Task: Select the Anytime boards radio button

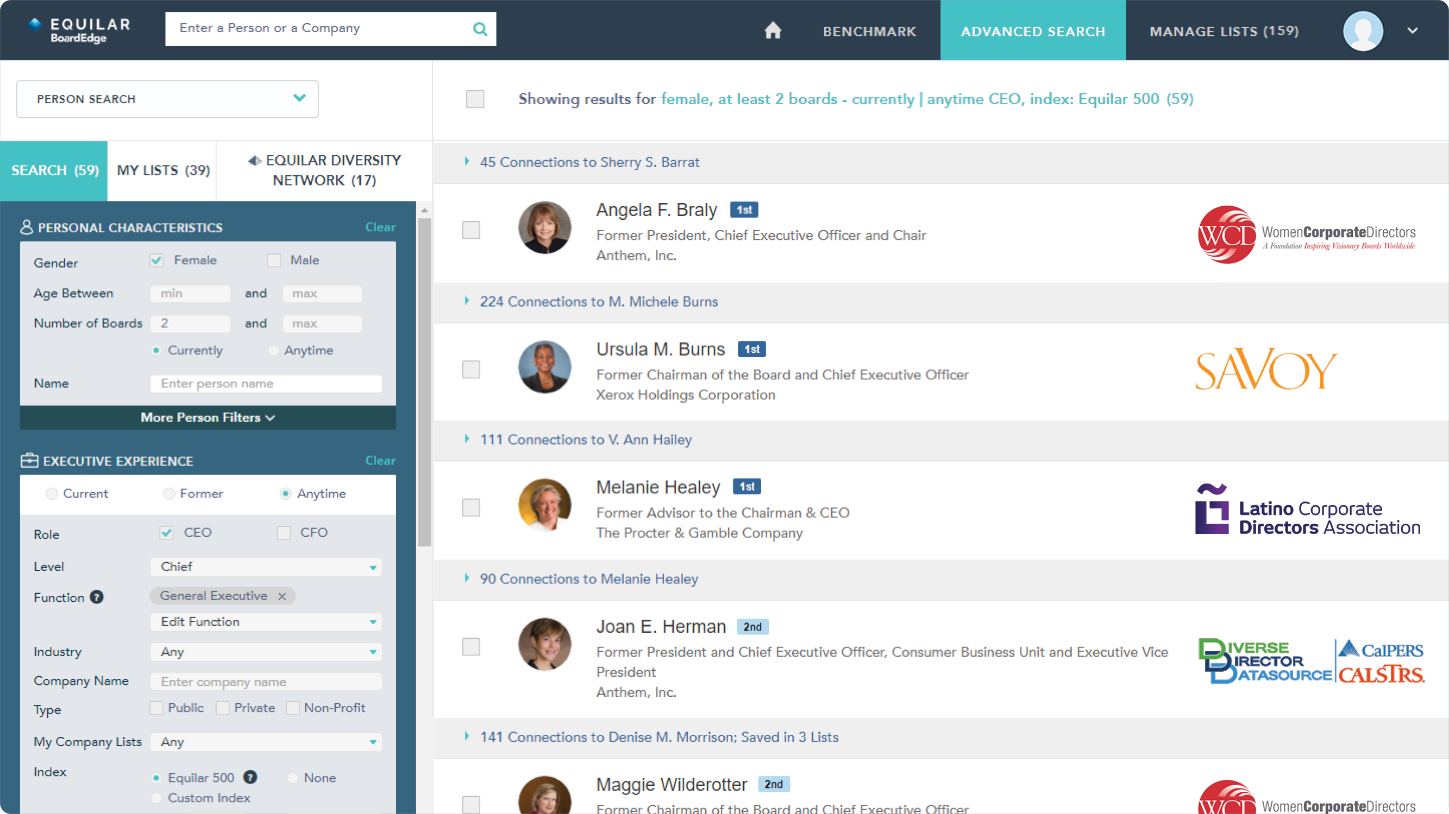Action: (273, 350)
